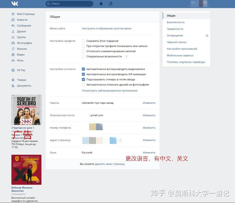Viewport: 235px width, 203px height.
Task: Click newspaper icon beside Новости
Action: tap(13, 20)
